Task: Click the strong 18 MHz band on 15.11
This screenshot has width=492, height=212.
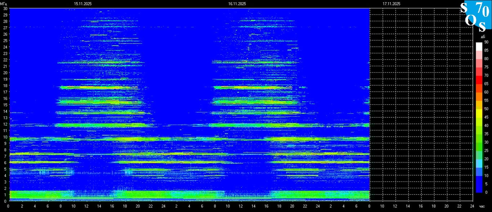Action: [x=97, y=87]
